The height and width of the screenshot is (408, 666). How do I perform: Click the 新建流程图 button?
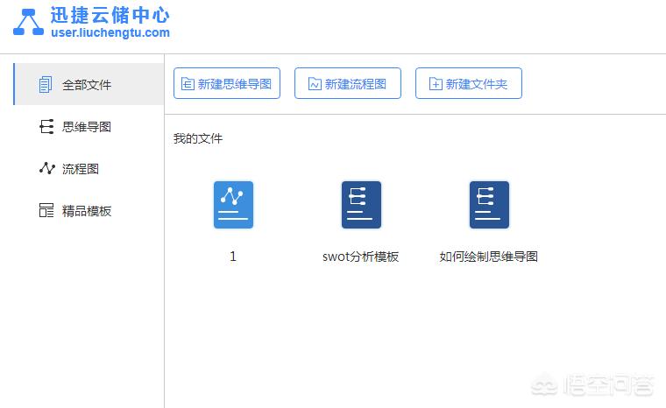tap(348, 83)
